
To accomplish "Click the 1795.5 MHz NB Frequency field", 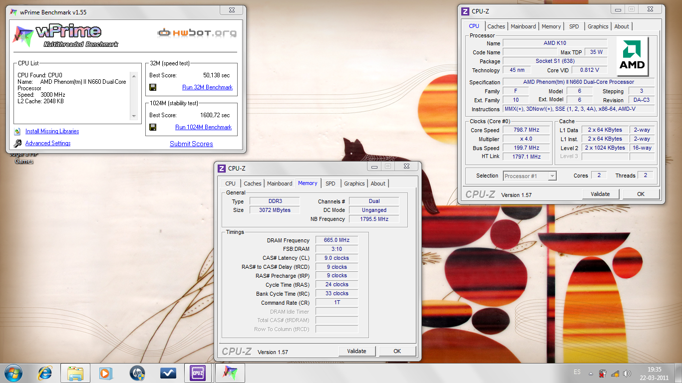I will (x=374, y=219).
